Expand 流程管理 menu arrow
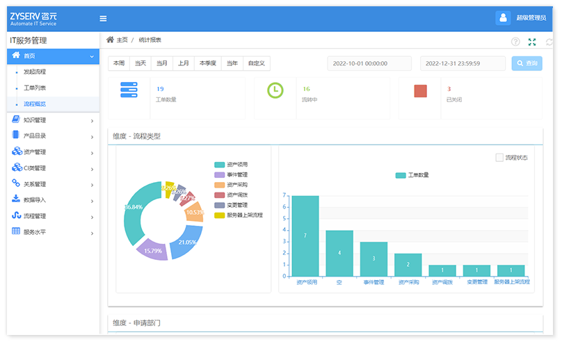The width and height of the screenshot is (562, 344). coord(92,218)
